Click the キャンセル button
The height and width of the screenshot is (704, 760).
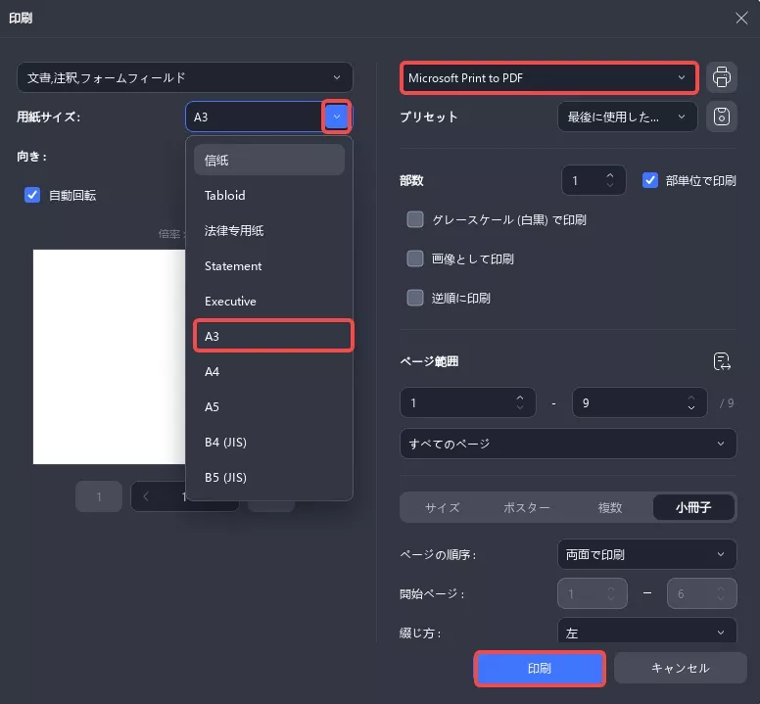point(680,668)
